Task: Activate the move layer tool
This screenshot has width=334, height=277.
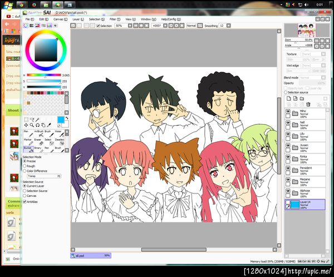Action: pos(26,125)
